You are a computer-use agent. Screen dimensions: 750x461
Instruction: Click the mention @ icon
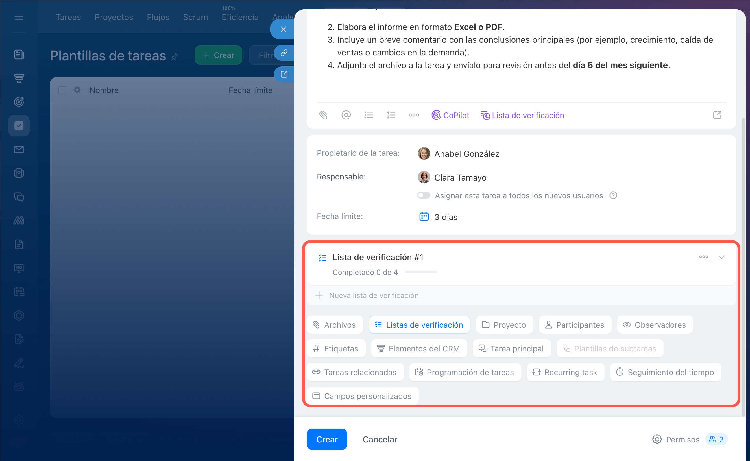(346, 115)
